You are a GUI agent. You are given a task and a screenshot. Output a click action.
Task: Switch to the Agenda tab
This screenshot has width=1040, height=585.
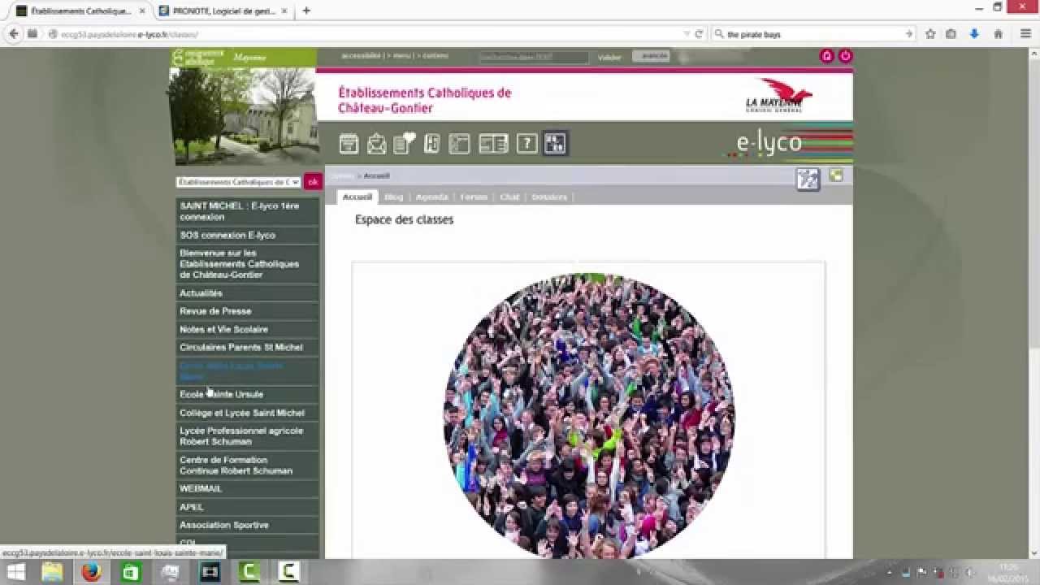click(431, 197)
